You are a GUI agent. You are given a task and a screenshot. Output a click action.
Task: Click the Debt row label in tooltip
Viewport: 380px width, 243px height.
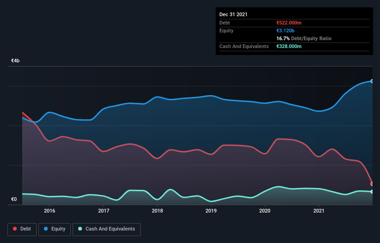(224, 23)
